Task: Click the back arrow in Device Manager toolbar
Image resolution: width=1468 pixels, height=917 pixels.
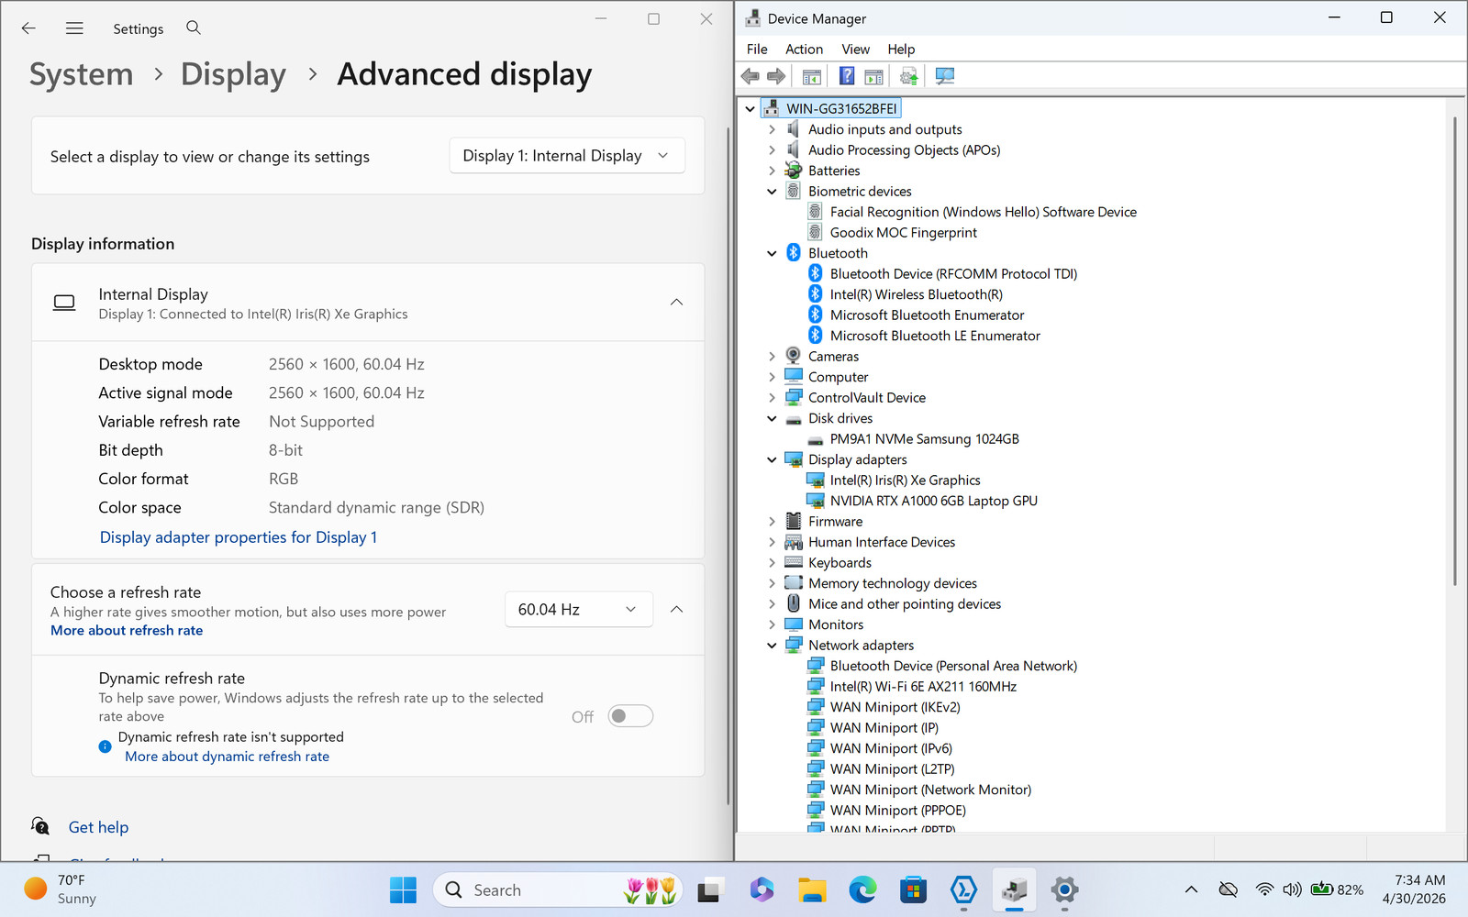Action: 751,76
